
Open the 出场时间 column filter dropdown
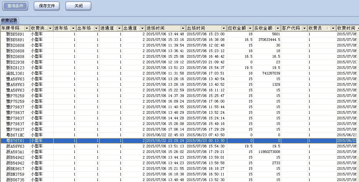(224, 28)
